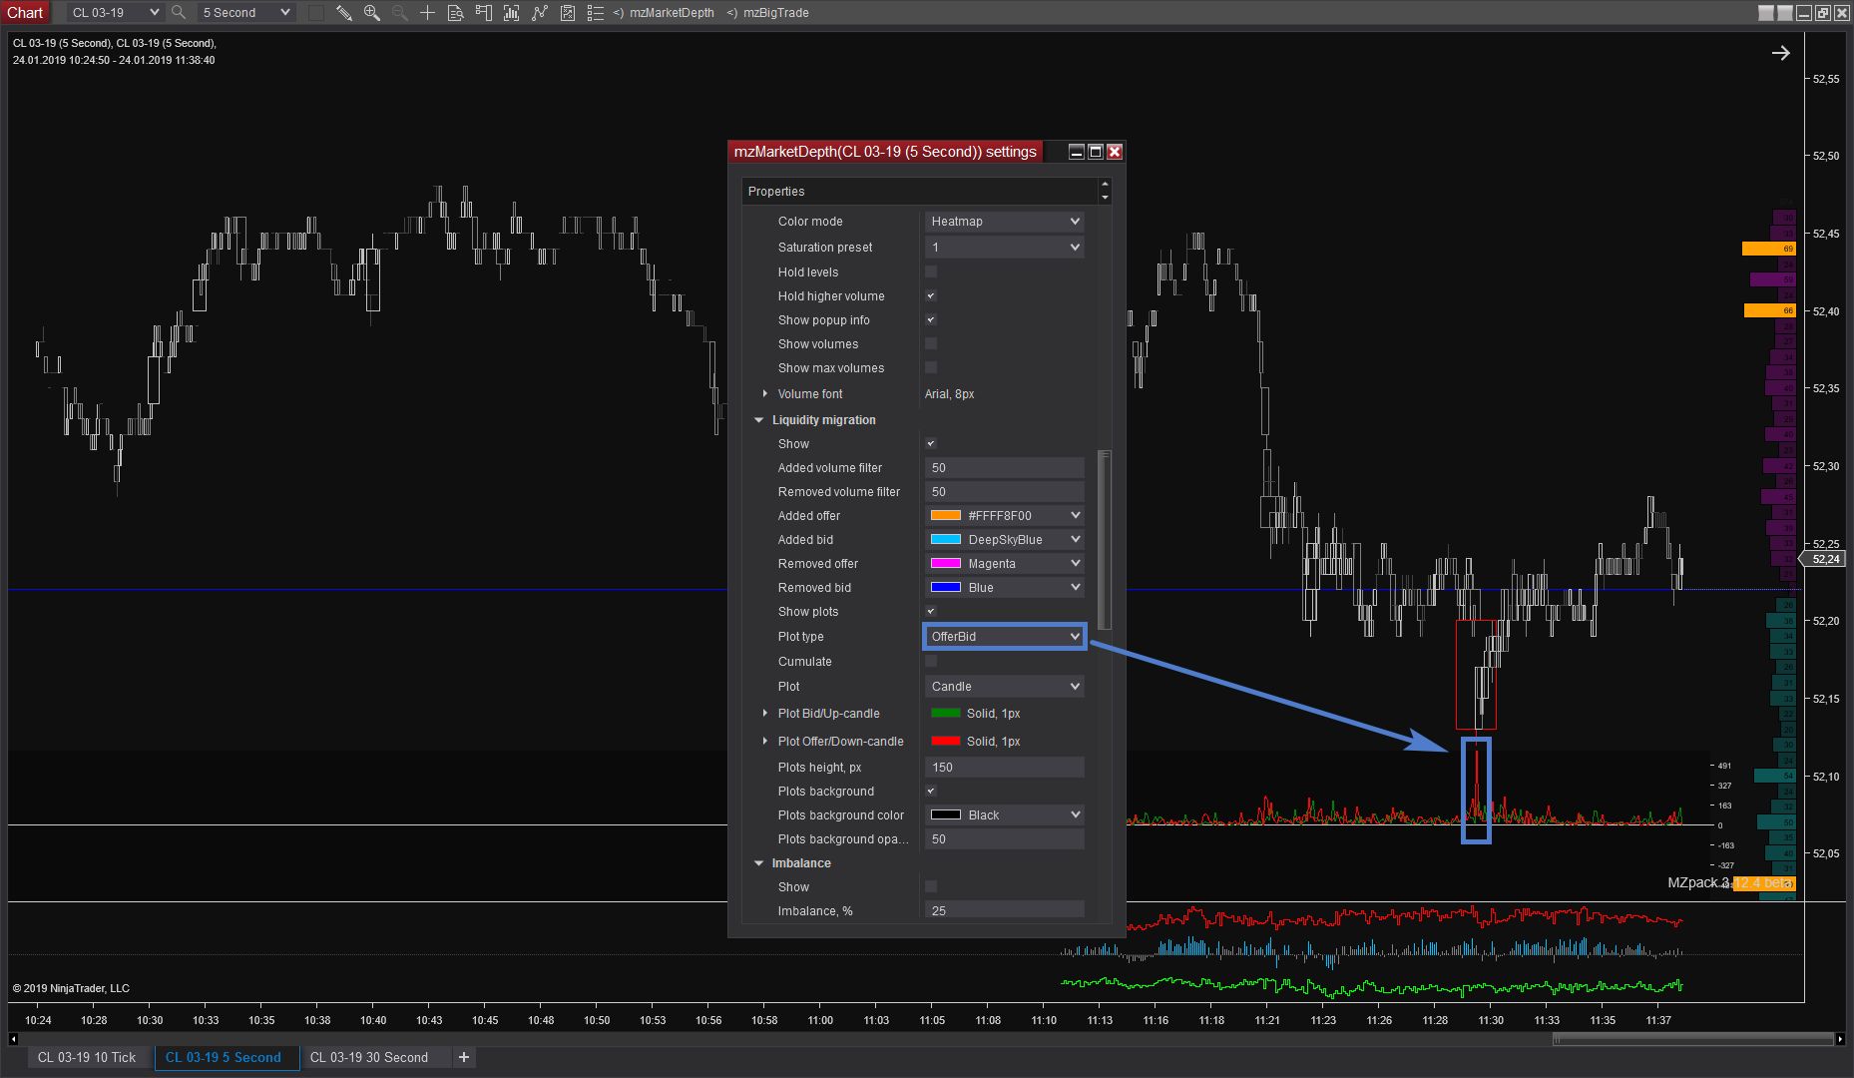Expand Plot Offer/Down-candle property
1854x1078 pixels.
point(764,741)
